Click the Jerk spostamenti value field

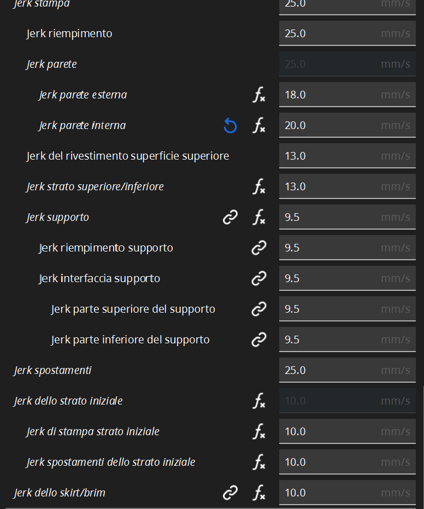click(346, 370)
